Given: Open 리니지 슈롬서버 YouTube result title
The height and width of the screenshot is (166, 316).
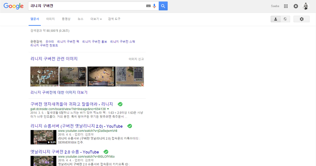Looking at the screenshot, I should (x=76, y=126).
